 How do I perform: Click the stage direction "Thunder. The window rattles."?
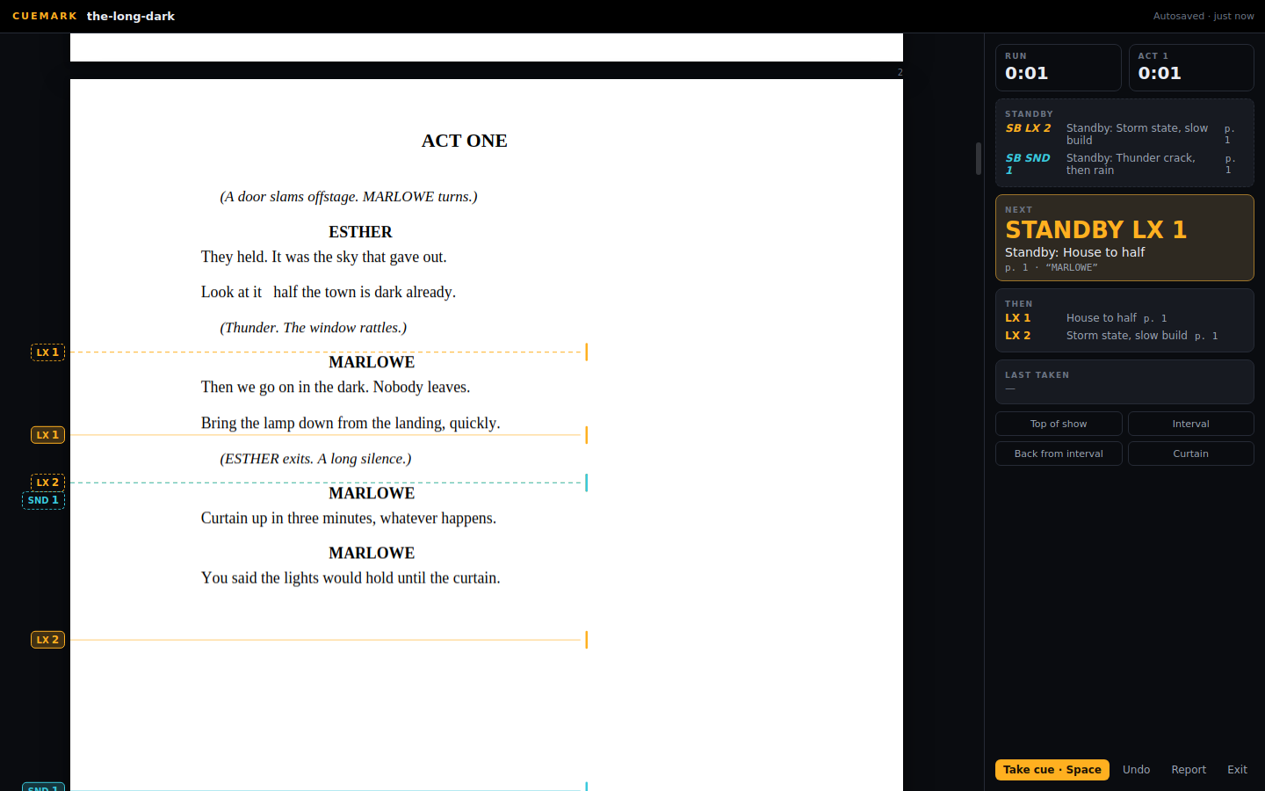(314, 328)
